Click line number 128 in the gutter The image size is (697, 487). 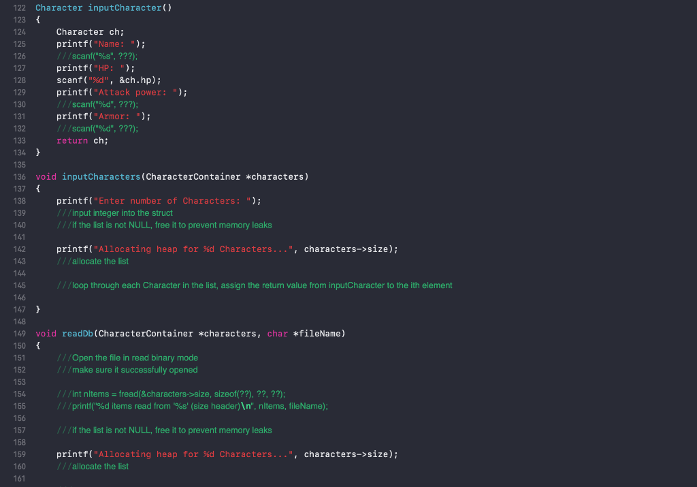[x=20, y=80]
